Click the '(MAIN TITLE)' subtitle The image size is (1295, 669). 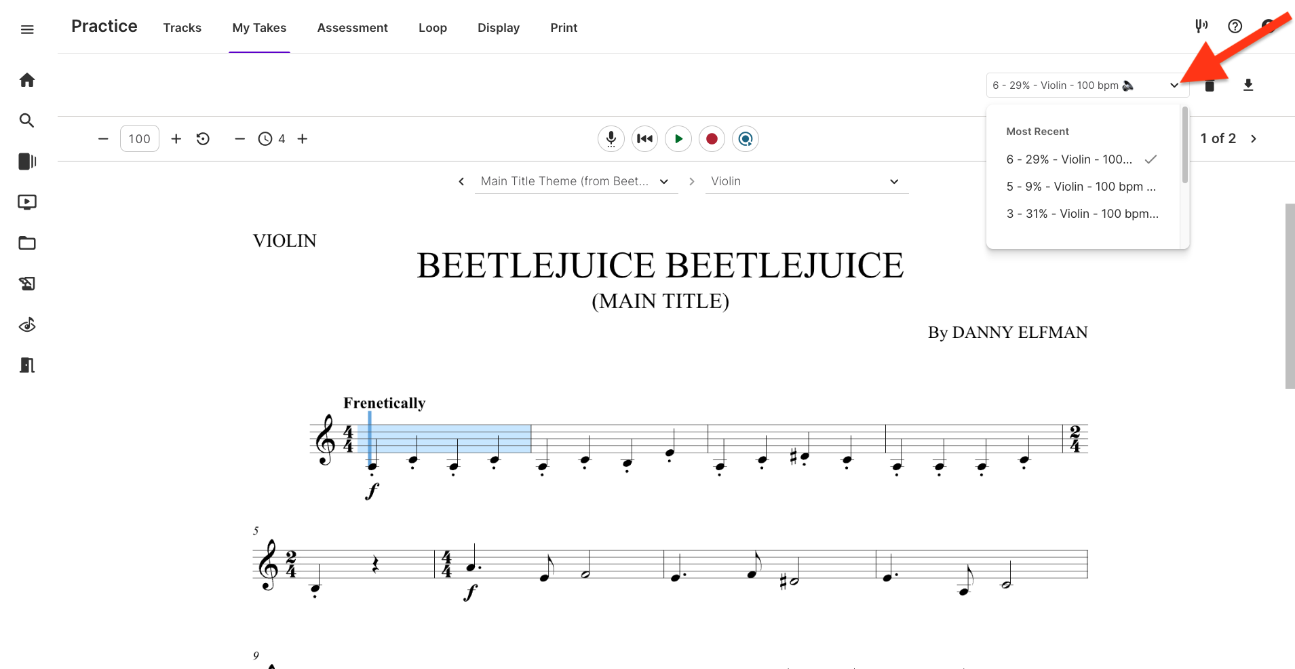point(660,301)
